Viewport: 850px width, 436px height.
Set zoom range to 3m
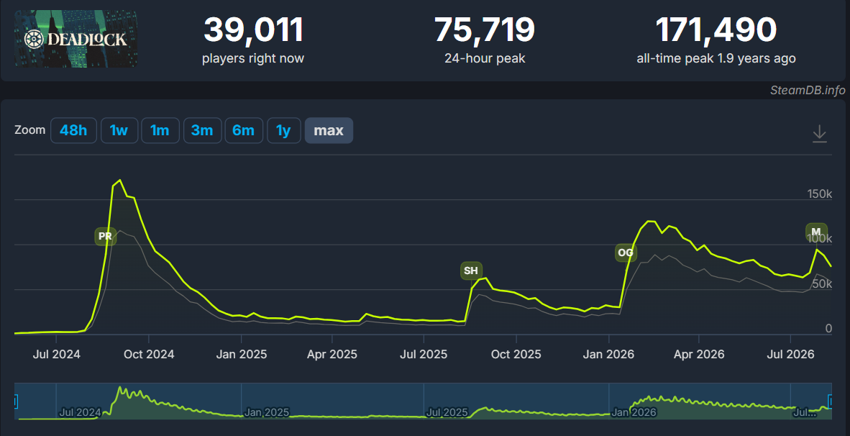pos(202,131)
